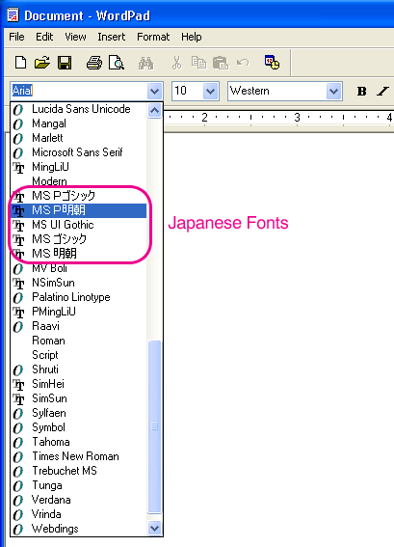Select Symbol font from list
Image resolution: width=394 pixels, height=547 pixels.
[x=79, y=427]
